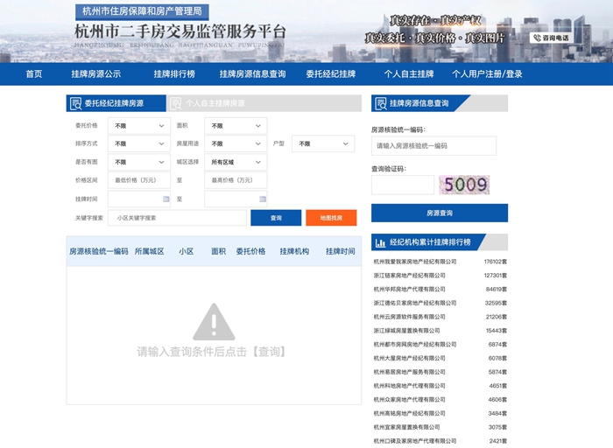This screenshot has height=448, width=613.
Task: Click the 所属城区 column header
Action: (x=150, y=251)
